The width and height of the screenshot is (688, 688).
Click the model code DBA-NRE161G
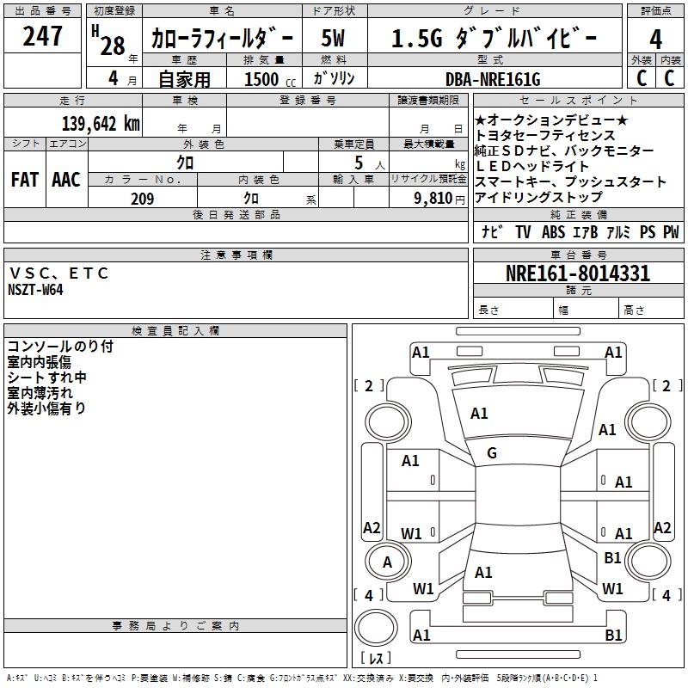pos(494,79)
